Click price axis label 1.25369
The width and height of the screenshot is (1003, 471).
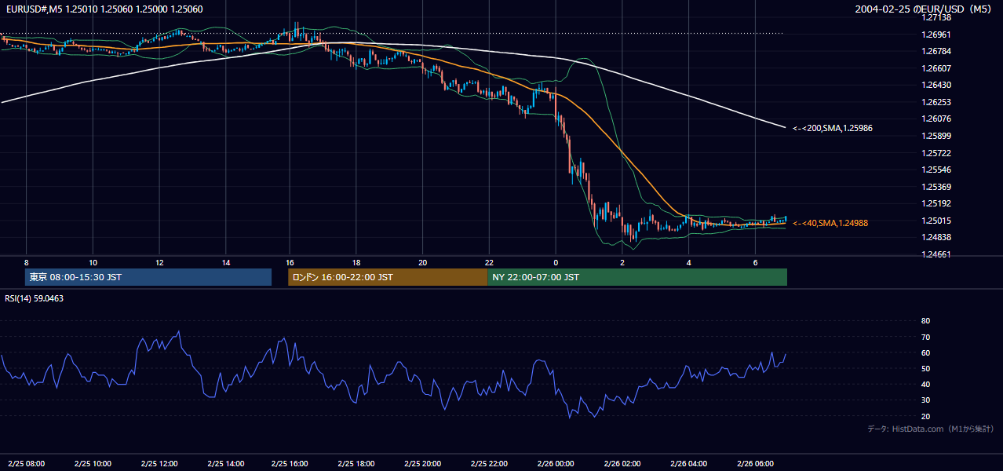pyautogui.click(x=937, y=187)
